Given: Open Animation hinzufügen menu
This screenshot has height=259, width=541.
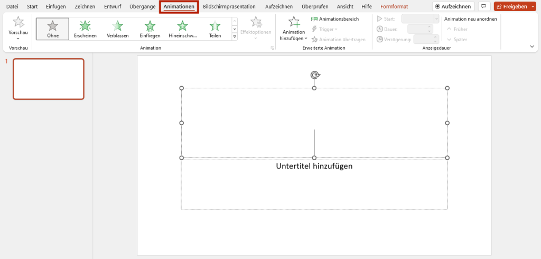Looking at the screenshot, I should point(293,29).
